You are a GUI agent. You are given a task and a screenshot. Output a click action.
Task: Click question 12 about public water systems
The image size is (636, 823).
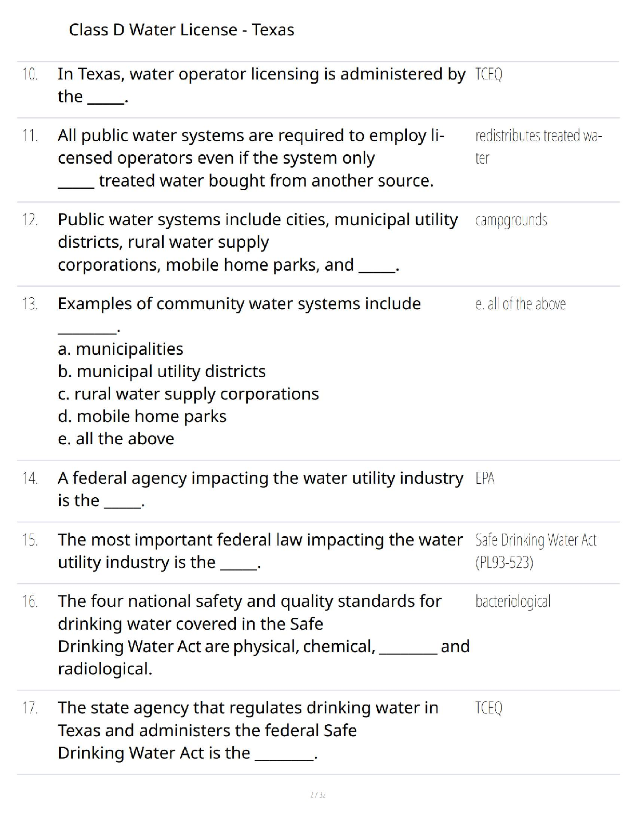click(x=258, y=242)
